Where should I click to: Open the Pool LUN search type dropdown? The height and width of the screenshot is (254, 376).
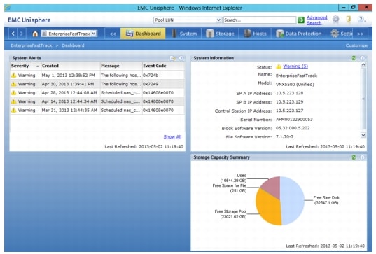click(x=218, y=20)
